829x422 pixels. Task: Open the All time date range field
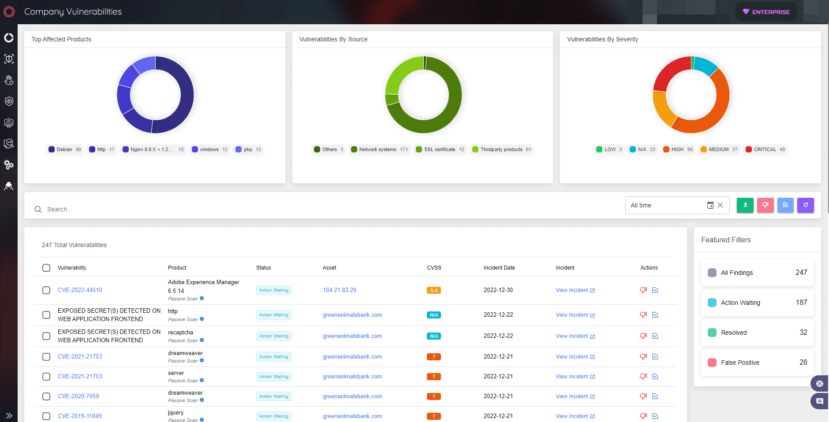[677, 205]
